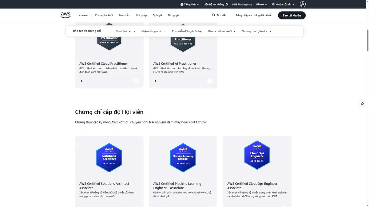Click text starting Giới thiệu kiến thức nền tảng

tap(182, 70)
